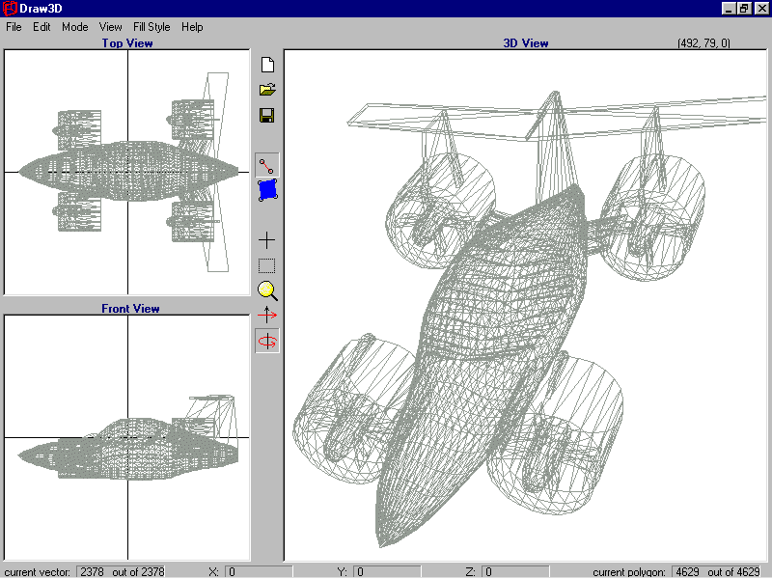Select the blue polygon fill tool
Screen dimensions: 772x579
tap(267, 190)
